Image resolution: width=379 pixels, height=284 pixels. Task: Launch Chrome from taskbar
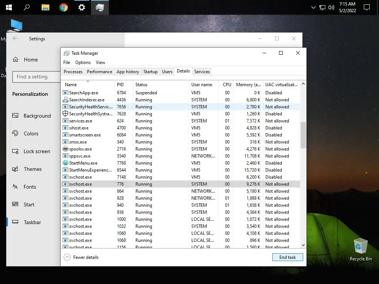coord(64,7)
